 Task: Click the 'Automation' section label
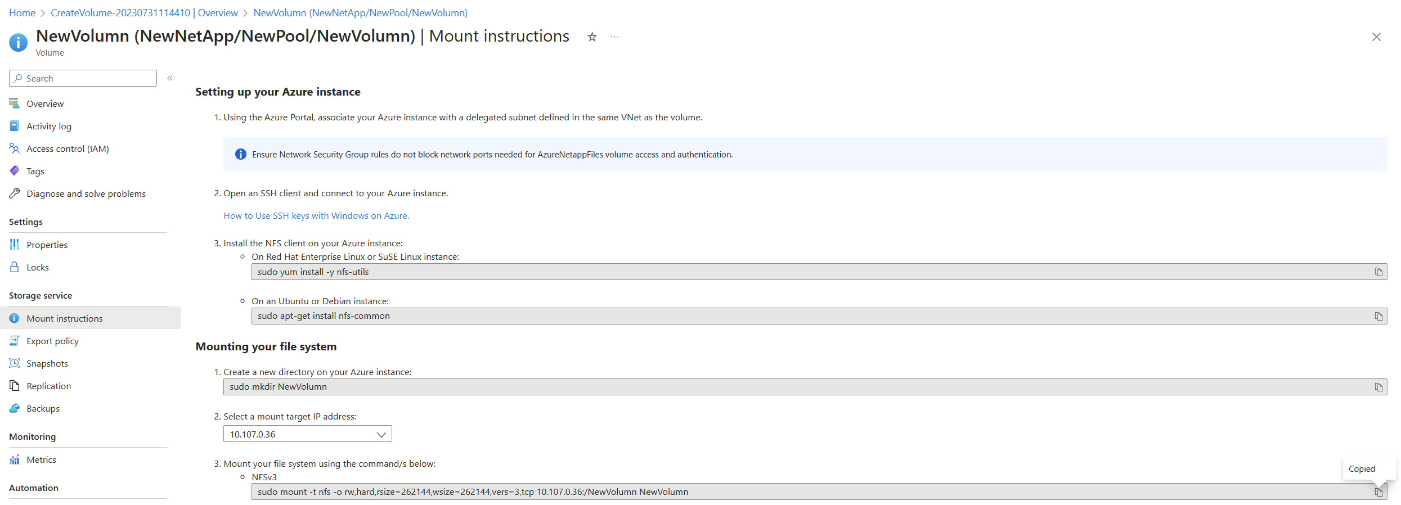[x=34, y=488]
